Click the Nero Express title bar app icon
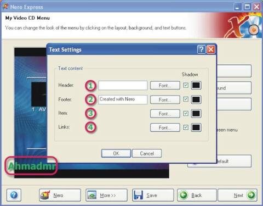Image resolution: width=263 pixels, height=206 pixels. 5,7
